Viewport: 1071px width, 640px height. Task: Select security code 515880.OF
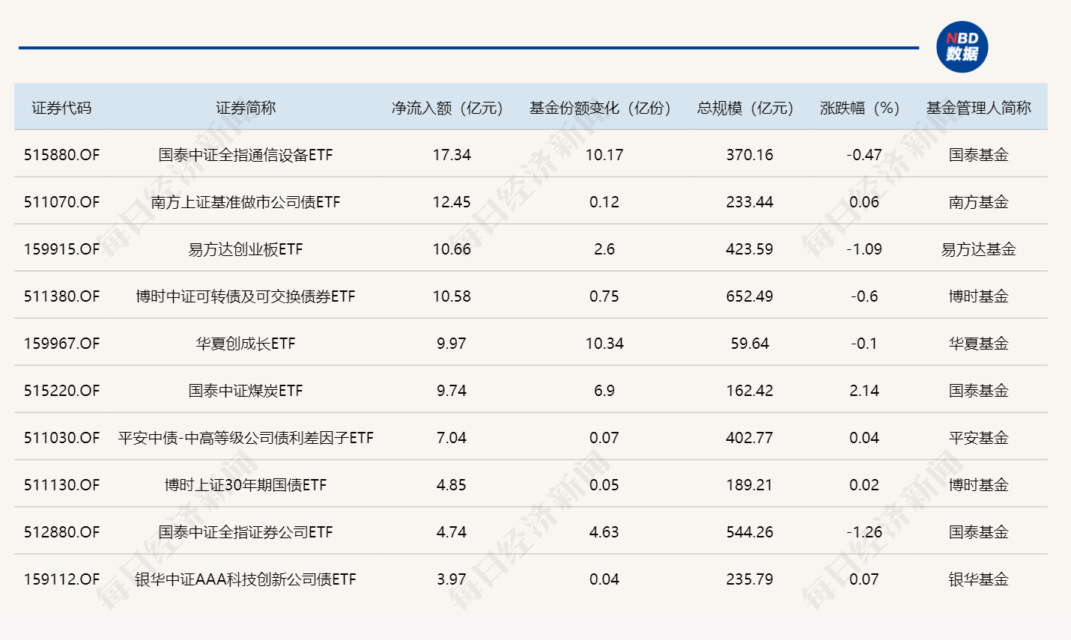click(x=61, y=155)
